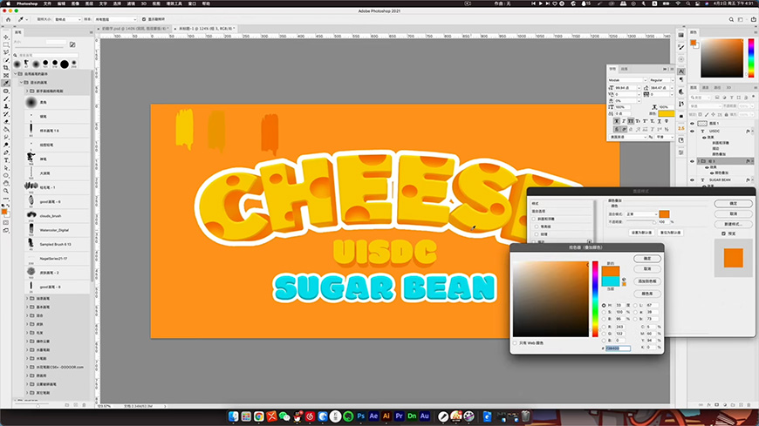Select the Move tool
Image resolution: width=759 pixels, height=426 pixels.
click(5, 36)
